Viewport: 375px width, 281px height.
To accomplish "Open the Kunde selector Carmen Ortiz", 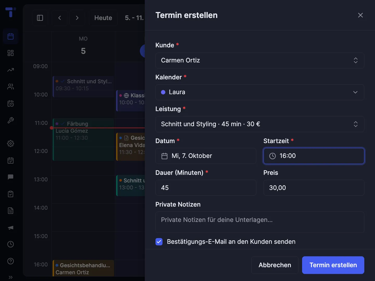I will click(260, 60).
